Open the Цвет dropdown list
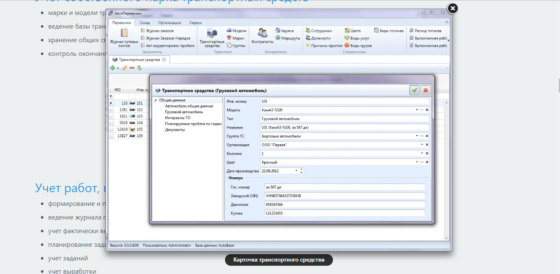Screen dimensions: 560x274 tap(417, 162)
